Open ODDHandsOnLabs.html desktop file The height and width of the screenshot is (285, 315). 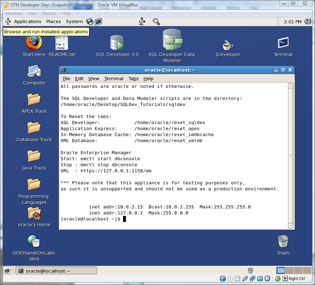[34, 241]
